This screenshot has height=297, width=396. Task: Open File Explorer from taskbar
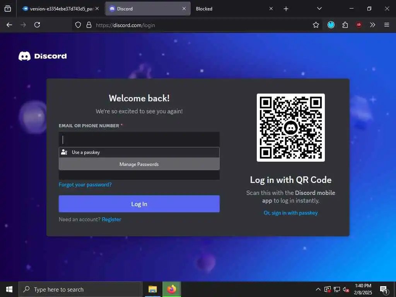click(152, 289)
